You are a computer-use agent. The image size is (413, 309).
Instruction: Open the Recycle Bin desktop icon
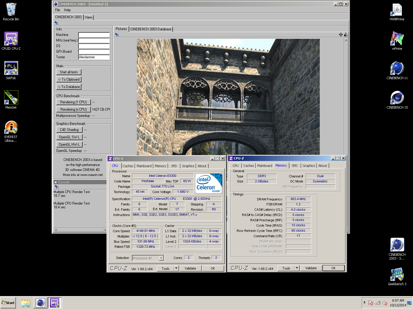pyautogui.click(x=11, y=12)
